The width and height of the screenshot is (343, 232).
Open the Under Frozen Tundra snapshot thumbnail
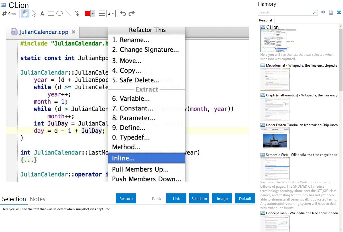pos(275,139)
